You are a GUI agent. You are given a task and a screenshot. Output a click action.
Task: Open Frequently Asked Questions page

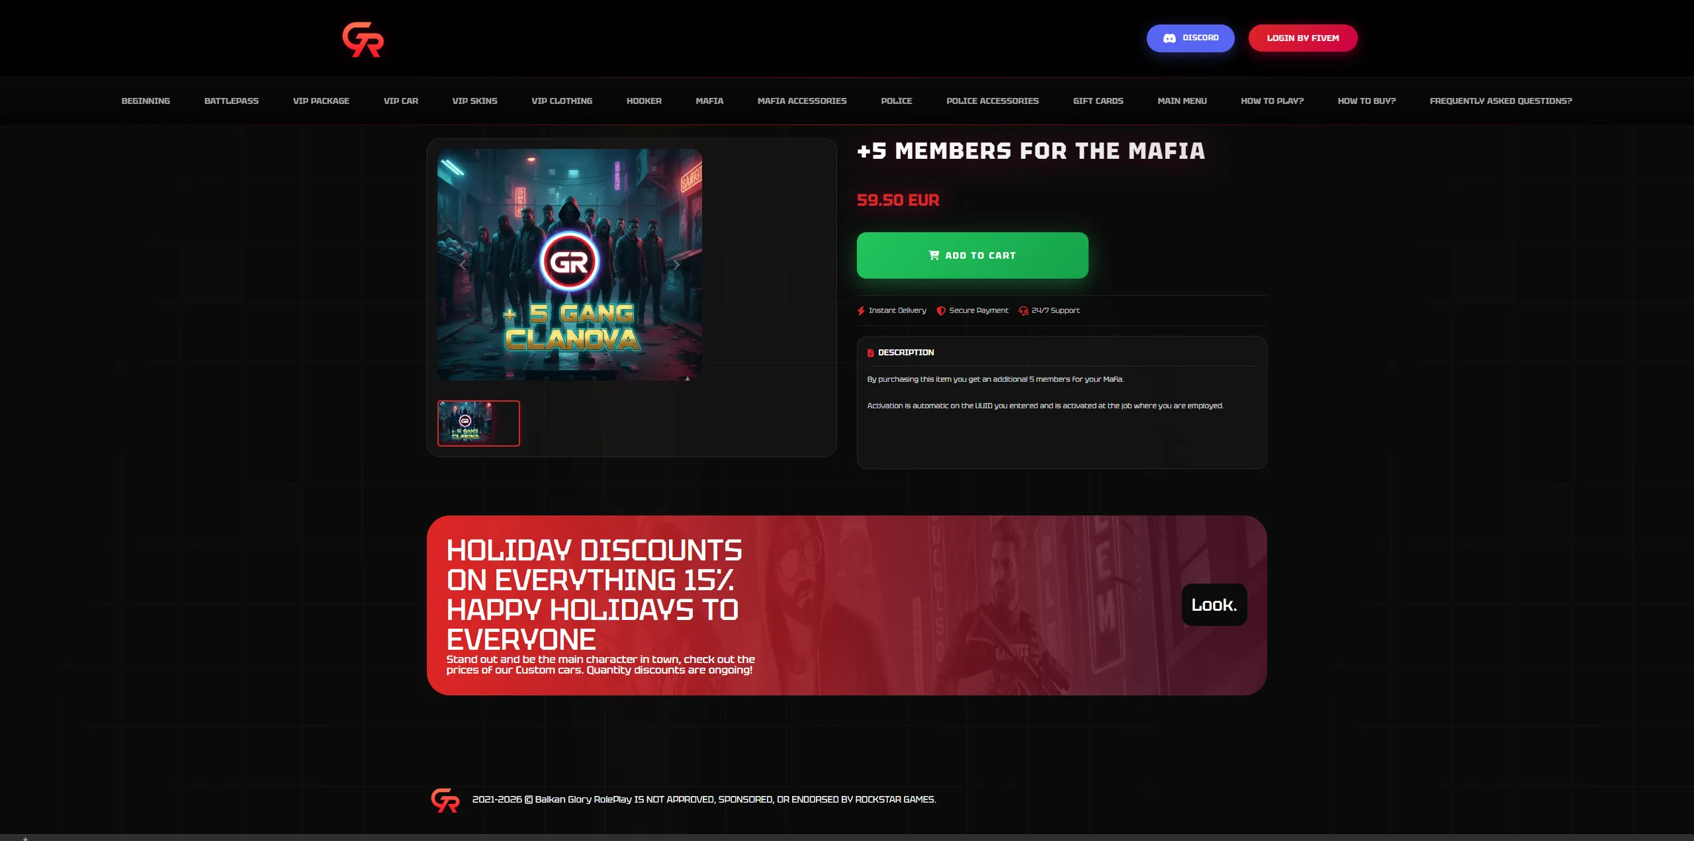coord(1501,101)
